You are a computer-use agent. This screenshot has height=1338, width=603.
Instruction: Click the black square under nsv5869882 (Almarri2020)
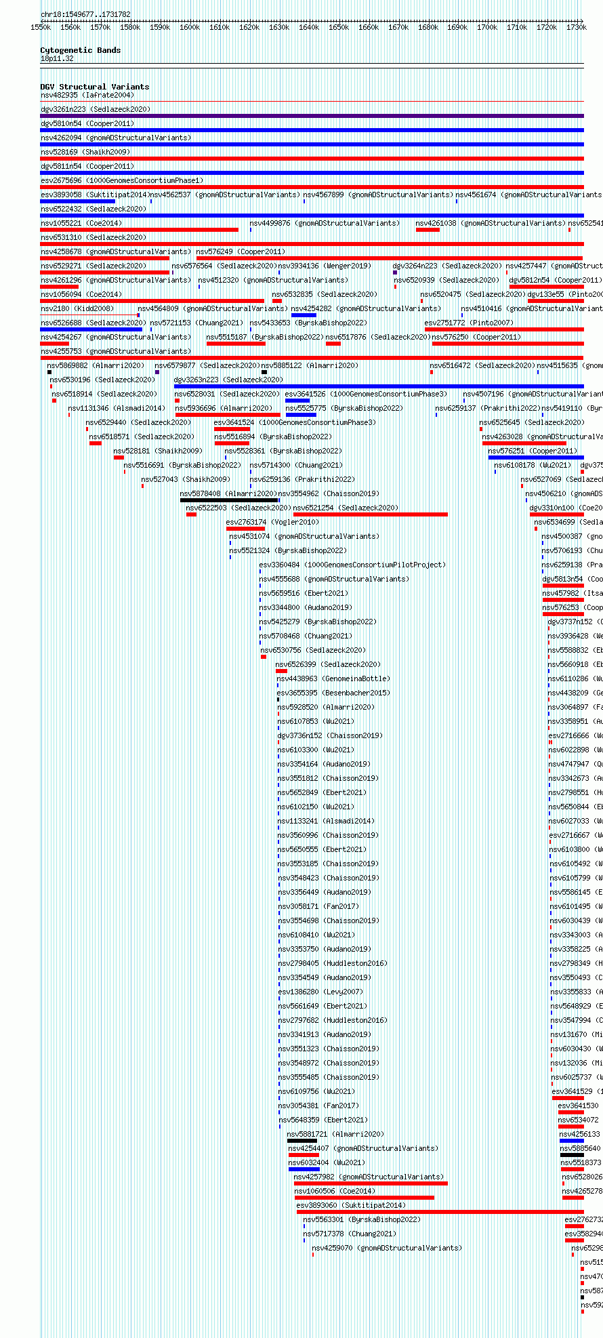click(x=49, y=372)
